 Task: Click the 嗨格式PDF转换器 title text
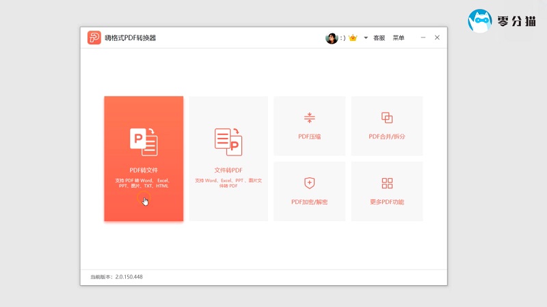[130, 38]
